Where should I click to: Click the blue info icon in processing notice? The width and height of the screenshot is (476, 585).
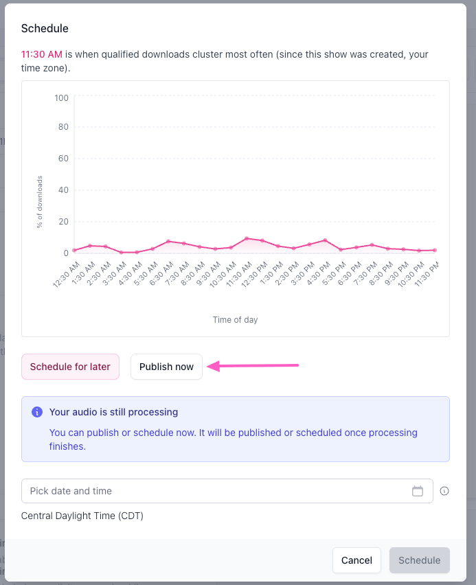pos(37,412)
